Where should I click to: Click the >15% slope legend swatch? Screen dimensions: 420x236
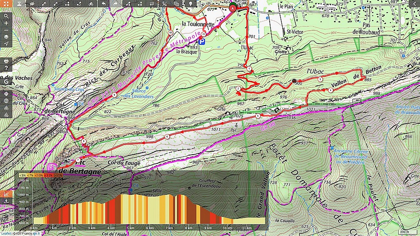[58, 175]
